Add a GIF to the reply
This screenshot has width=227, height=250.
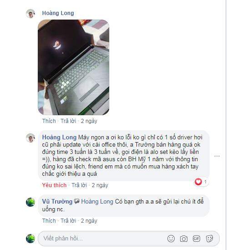point(196,239)
